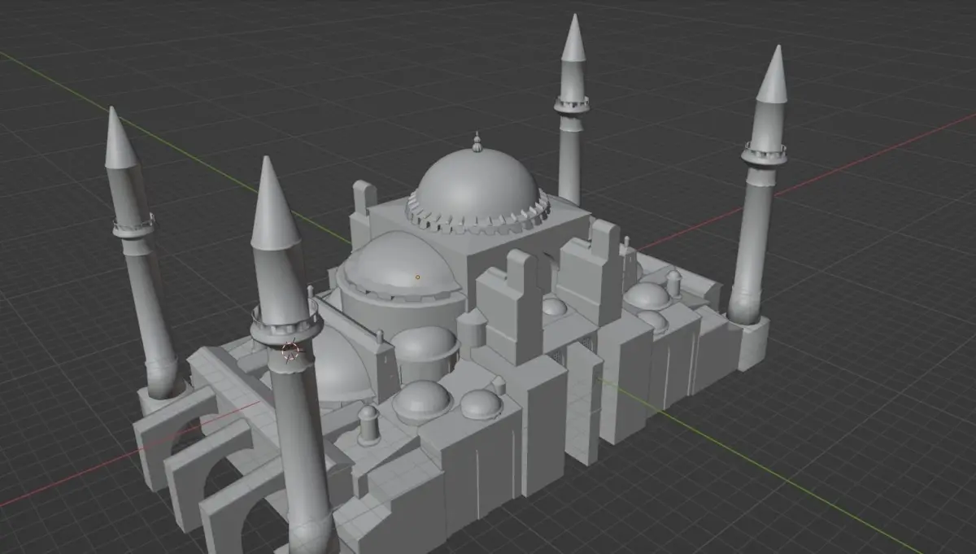Click the orange object origin dot on the half-dome
976x554 pixels.
417,277
